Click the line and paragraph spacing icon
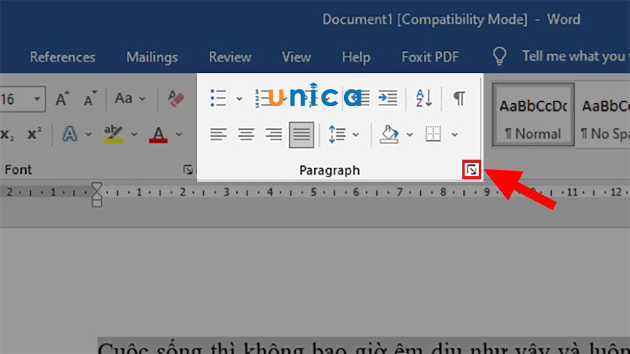 337,135
